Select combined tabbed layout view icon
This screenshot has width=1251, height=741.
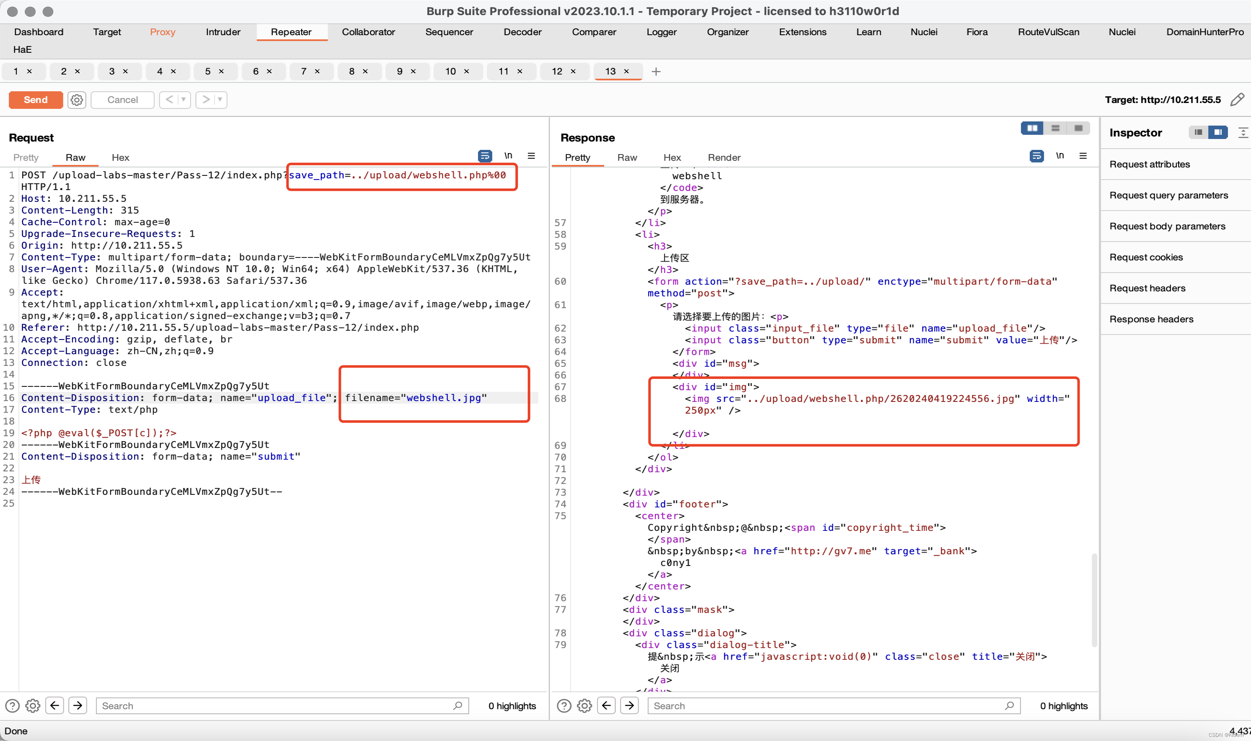[1078, 129]
